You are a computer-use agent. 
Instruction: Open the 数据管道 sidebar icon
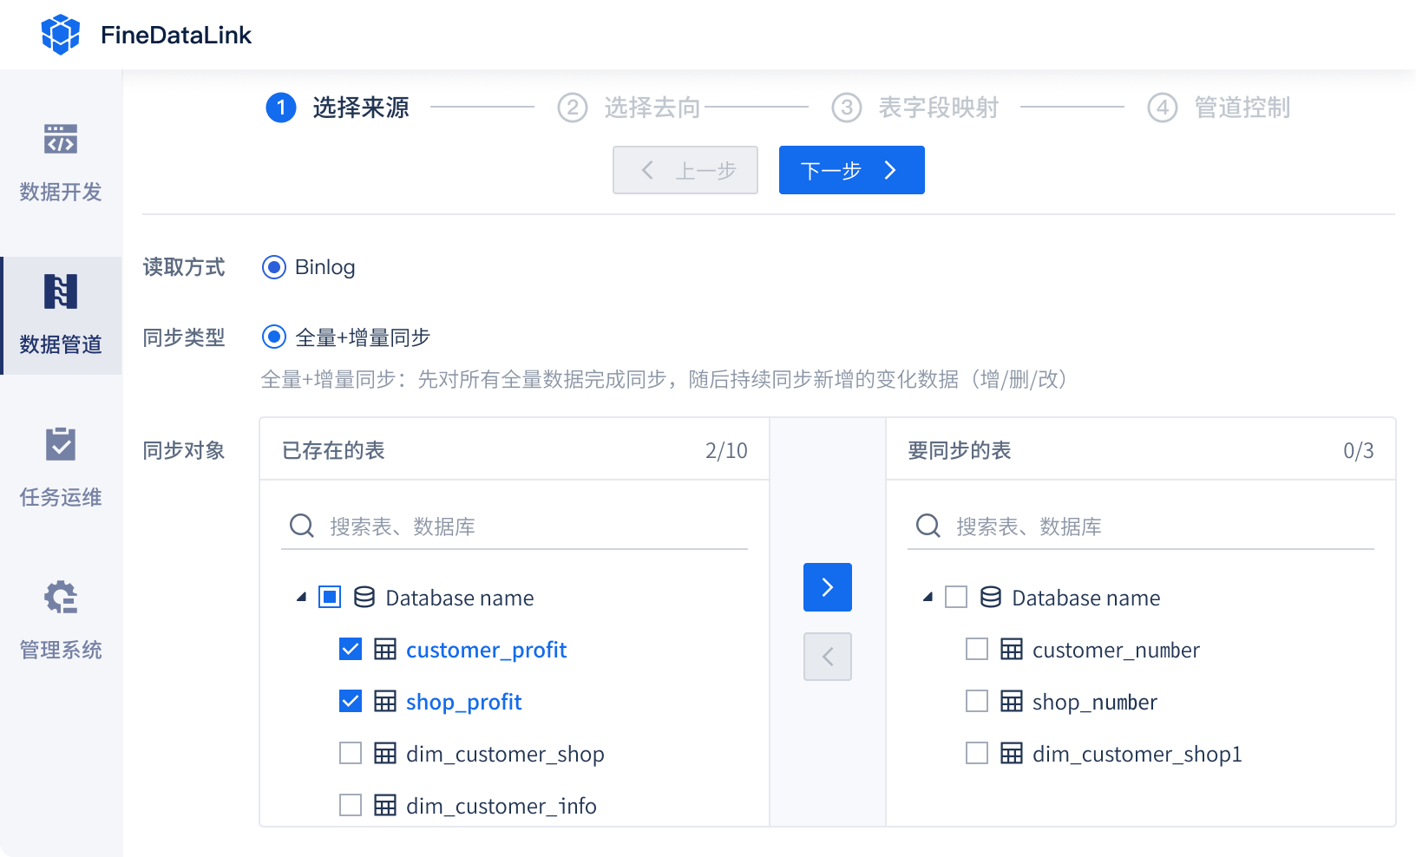click(x=61, y=291)
